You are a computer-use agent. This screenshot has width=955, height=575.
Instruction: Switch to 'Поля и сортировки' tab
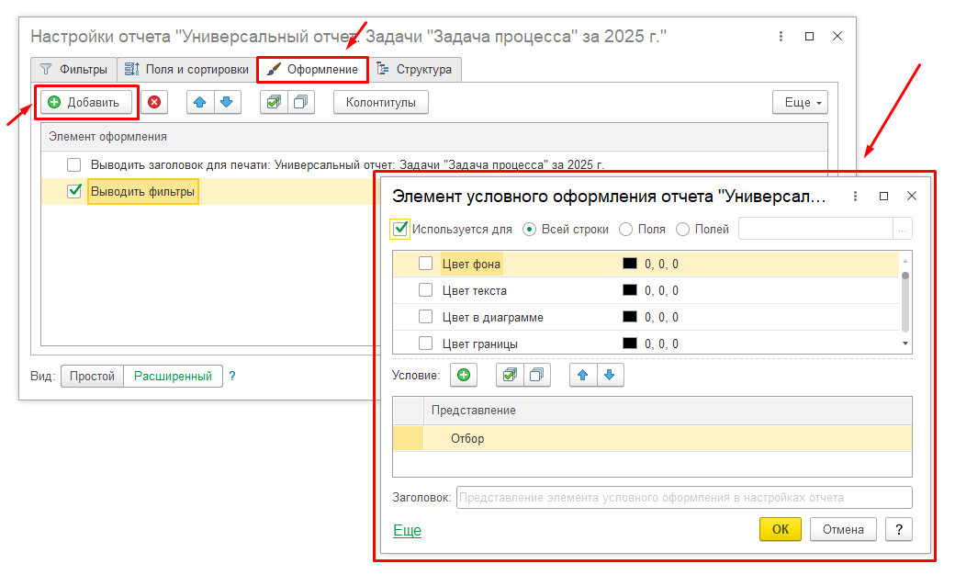tap(187, 70)
